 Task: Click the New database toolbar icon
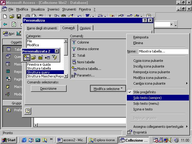(5, 16)
